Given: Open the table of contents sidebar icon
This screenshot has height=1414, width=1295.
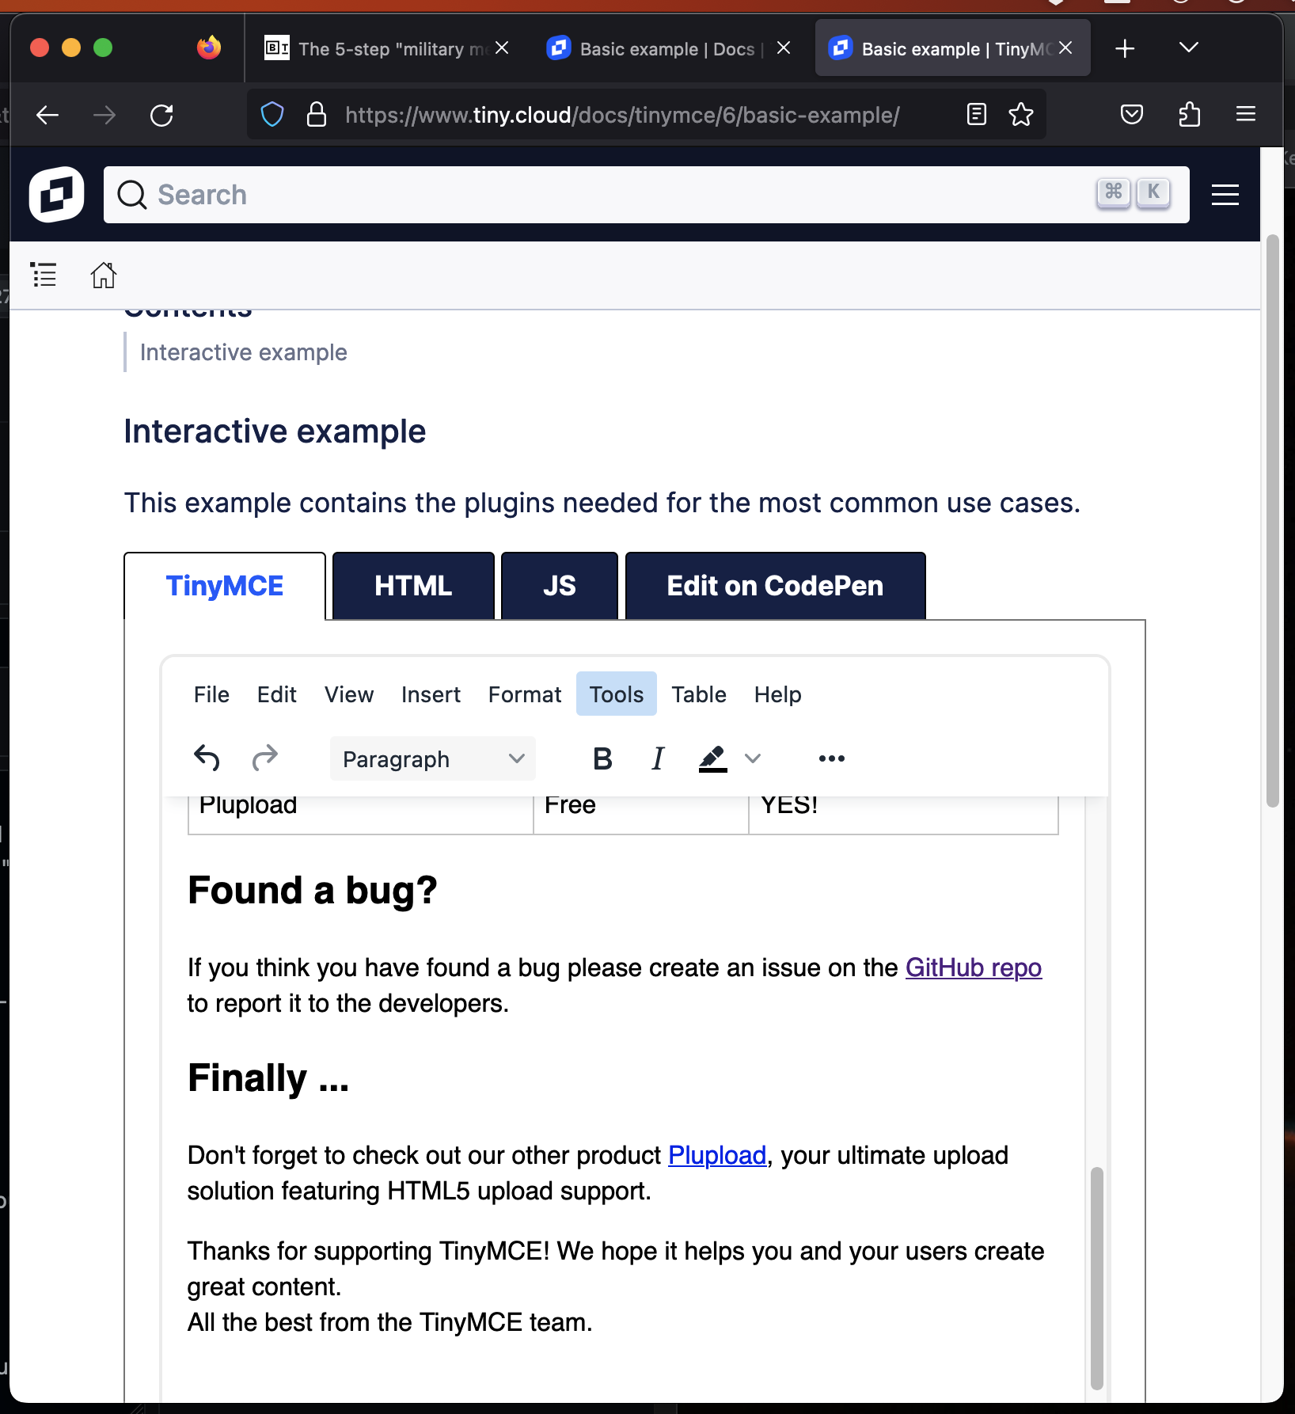Looking at the screenshot, I should [44, 275].
